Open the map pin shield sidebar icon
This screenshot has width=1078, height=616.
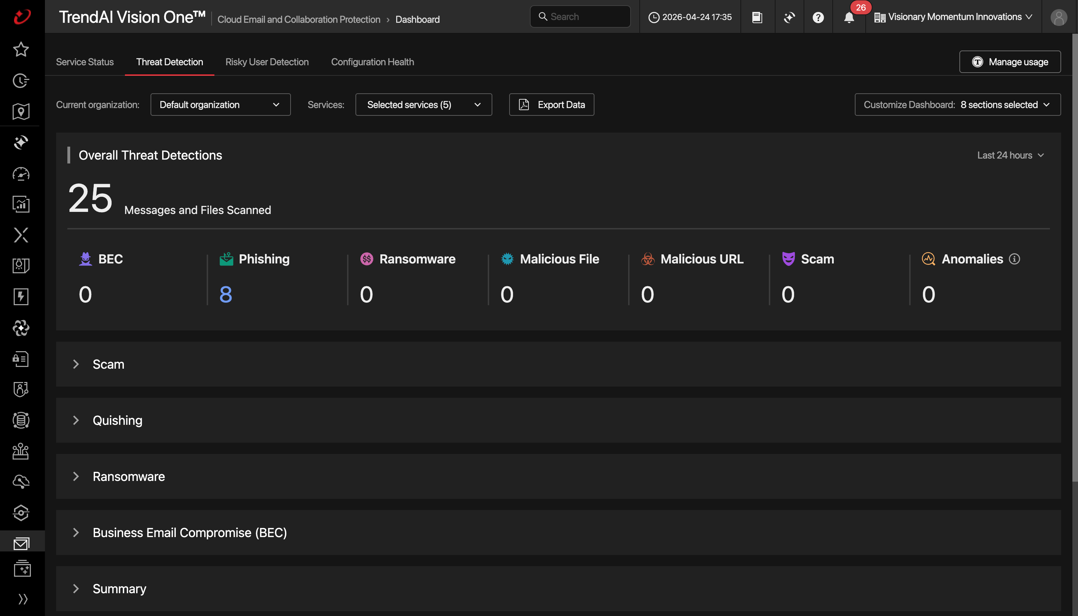click(x=21, y=112)
